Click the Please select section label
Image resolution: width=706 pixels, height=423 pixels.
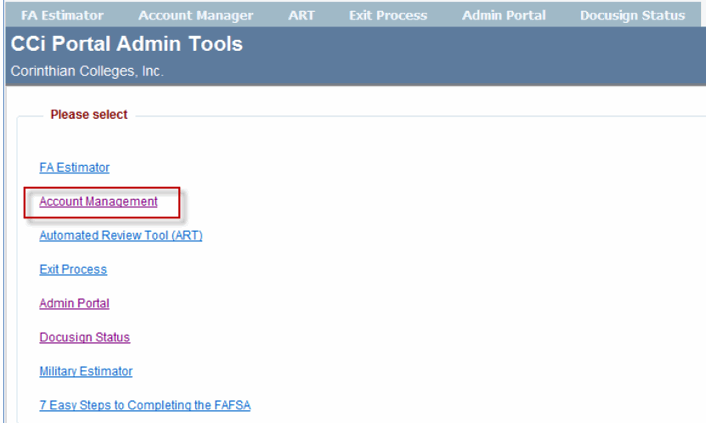pos(88,115)
